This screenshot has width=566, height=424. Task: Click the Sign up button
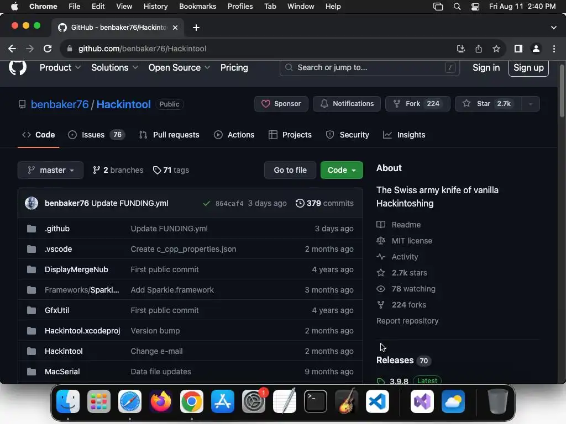pos(528,67)
